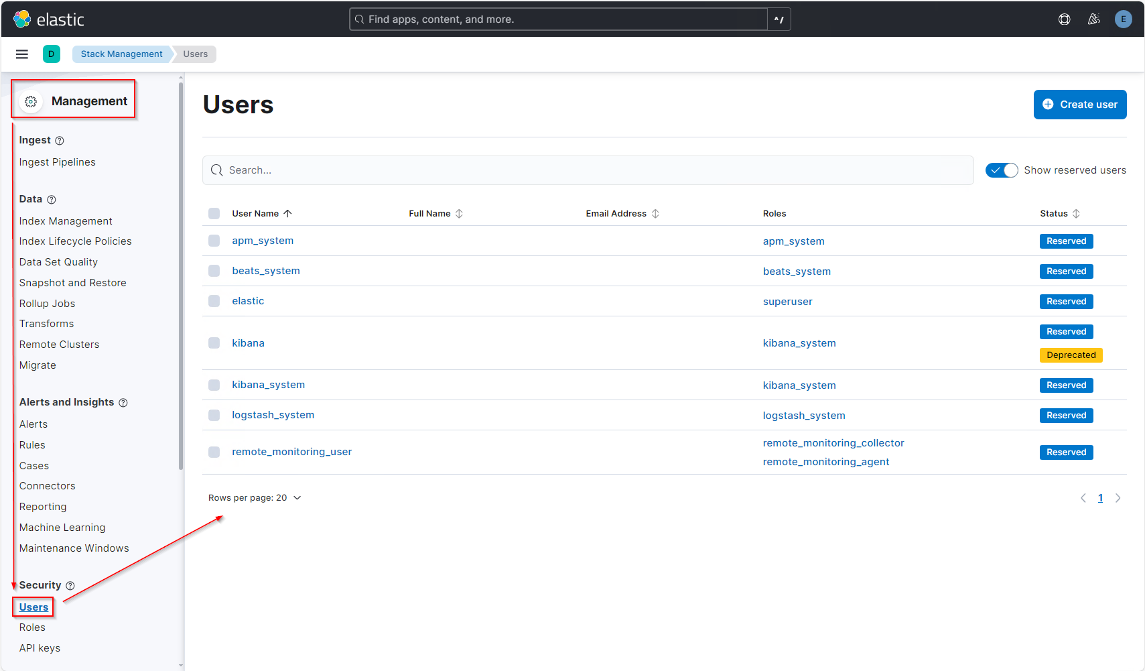Open Data Set Quality in sidebar
Viewport: 1145px width, 671px height.
(x=59, y=262)
